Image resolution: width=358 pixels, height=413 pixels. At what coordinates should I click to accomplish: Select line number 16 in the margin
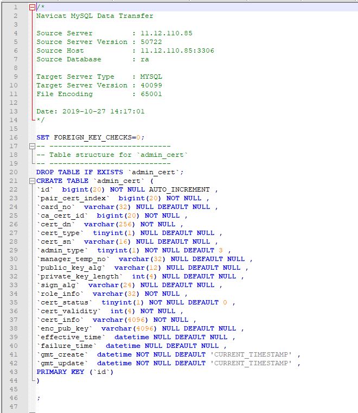[14, 137]
